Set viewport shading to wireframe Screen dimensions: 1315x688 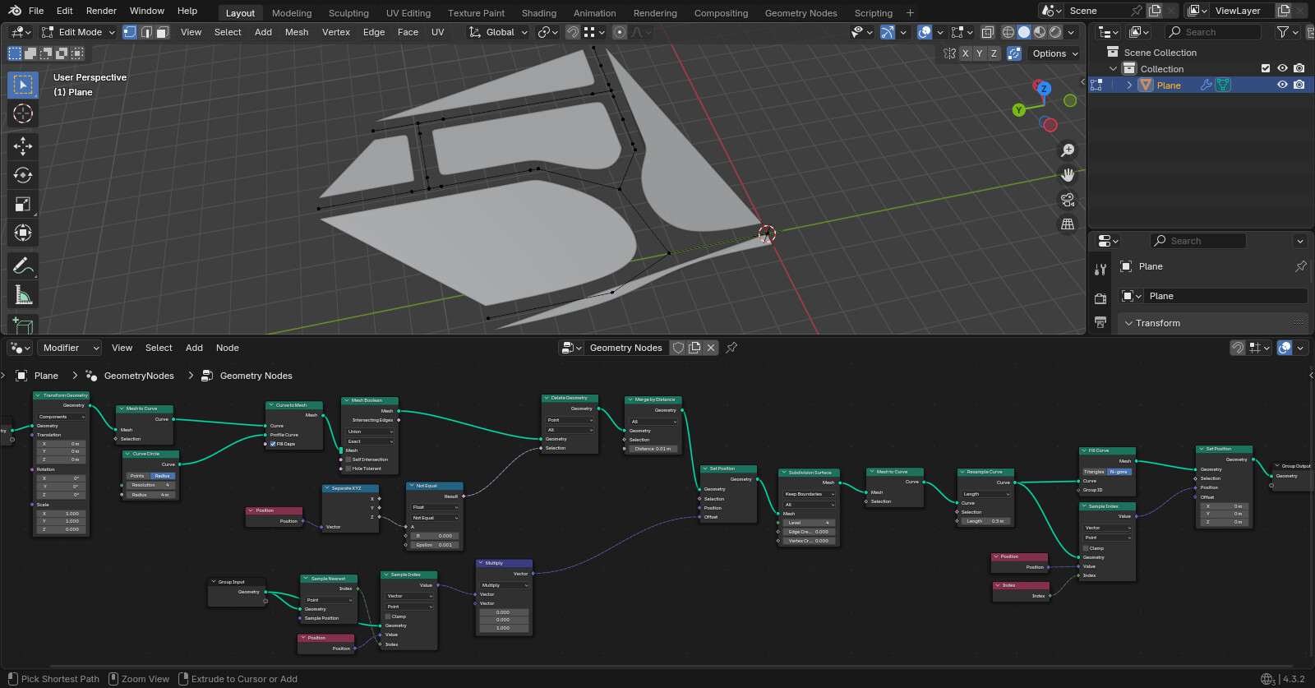[x=1008, y=32]
